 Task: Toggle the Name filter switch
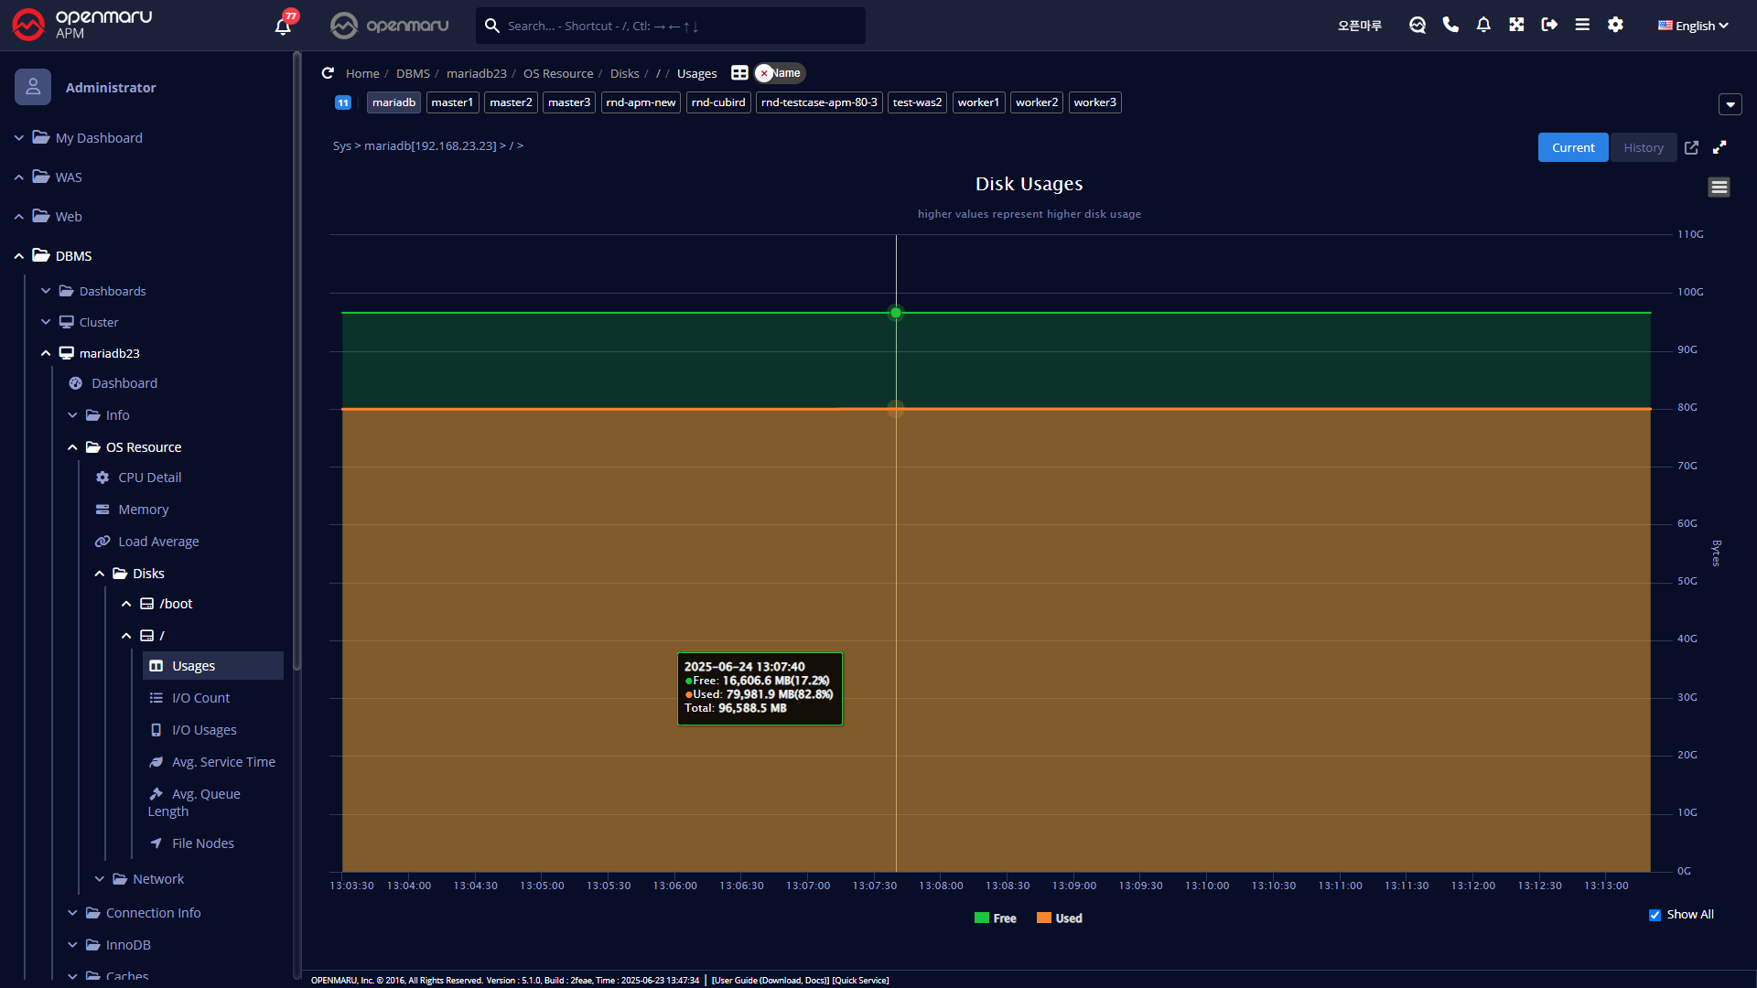point(780,73)
